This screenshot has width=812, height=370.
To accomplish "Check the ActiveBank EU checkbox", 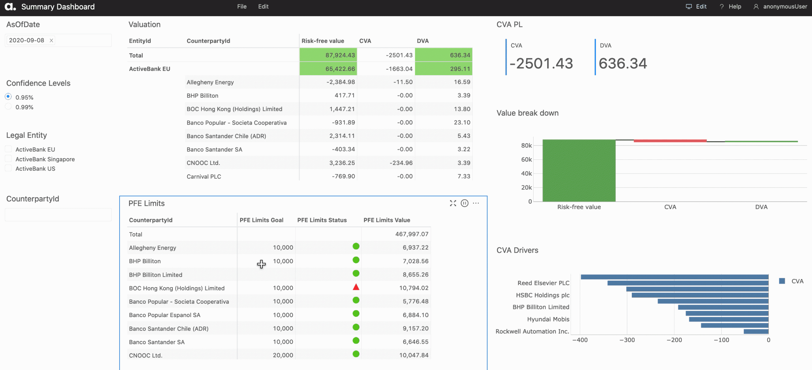I will click(8, 149).
